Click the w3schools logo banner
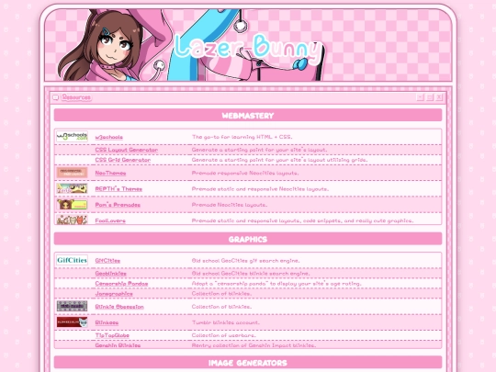 (72, 136)
